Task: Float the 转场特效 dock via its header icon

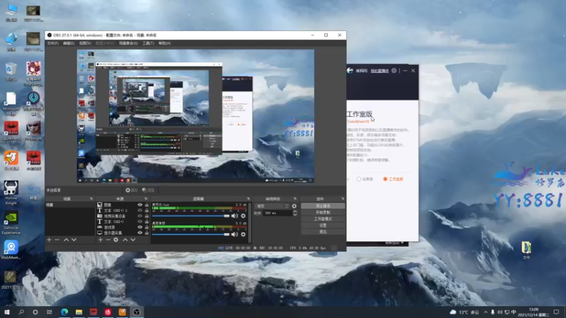Action: coord(295,199)
